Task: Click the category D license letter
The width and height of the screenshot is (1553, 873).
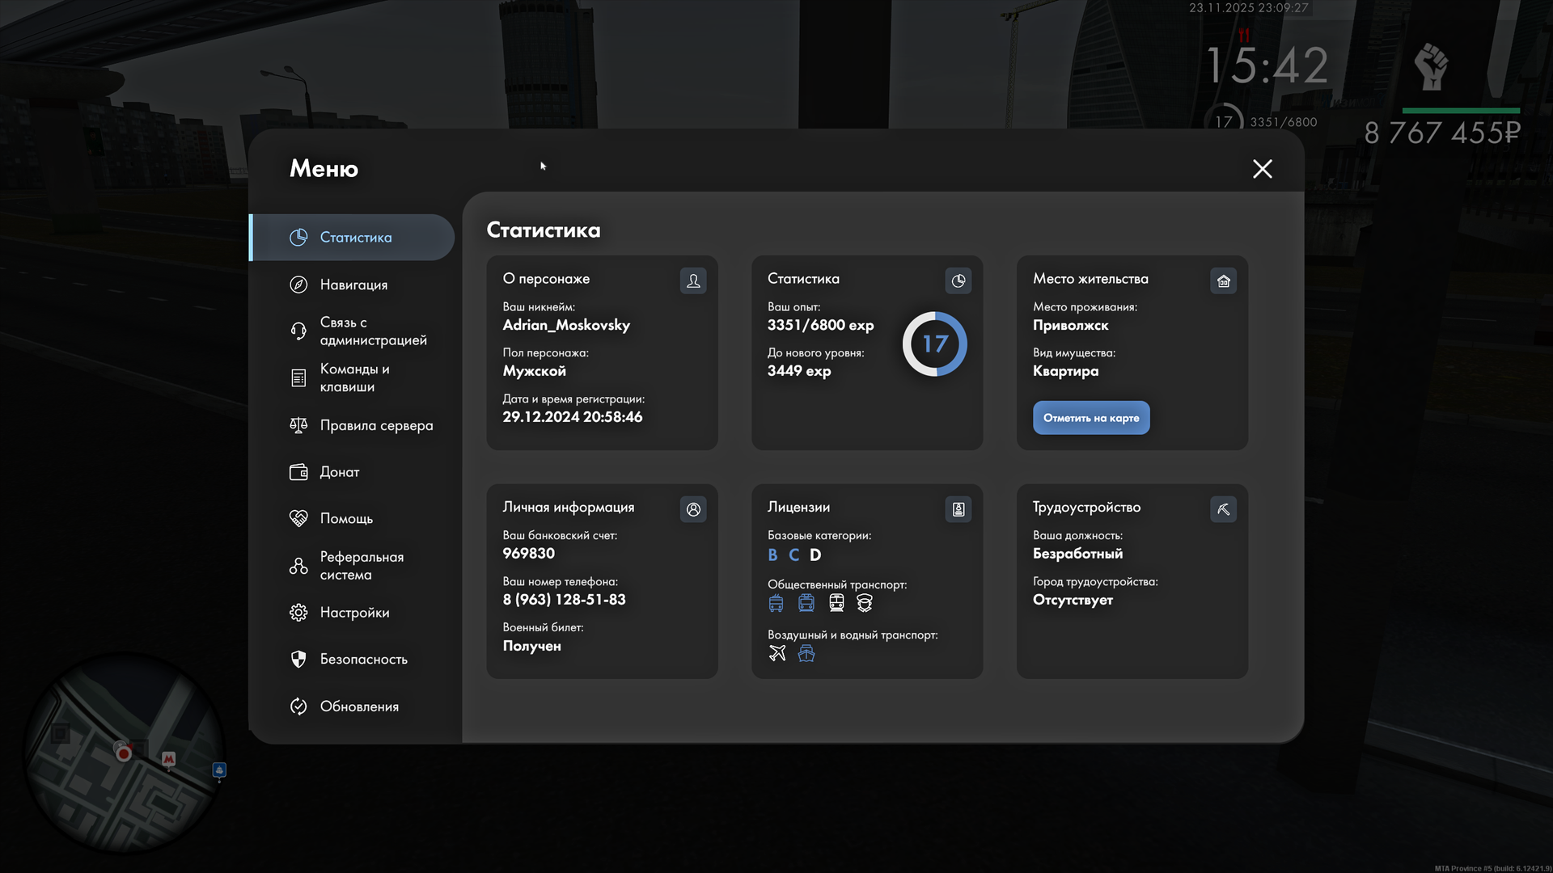Action: point(815,555)
